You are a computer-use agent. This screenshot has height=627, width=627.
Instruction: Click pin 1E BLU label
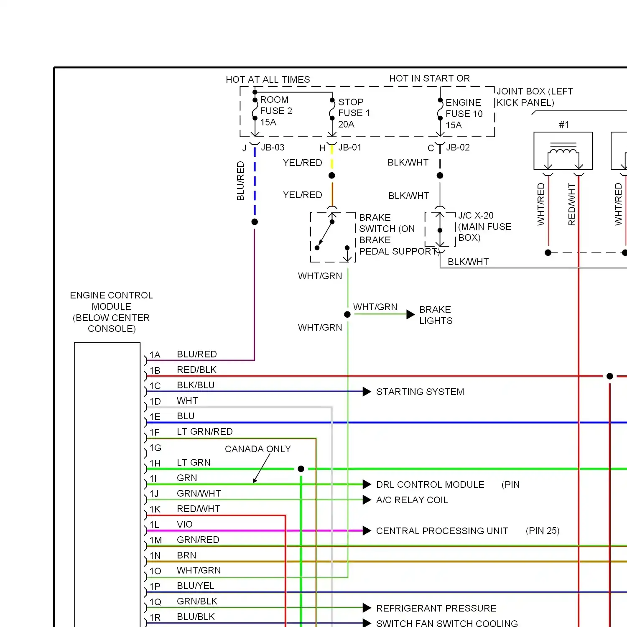pyautogui.click(x=186, y=416)
